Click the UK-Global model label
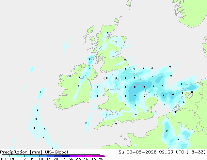This screenshot has height=160, width=207. [56, 152]
